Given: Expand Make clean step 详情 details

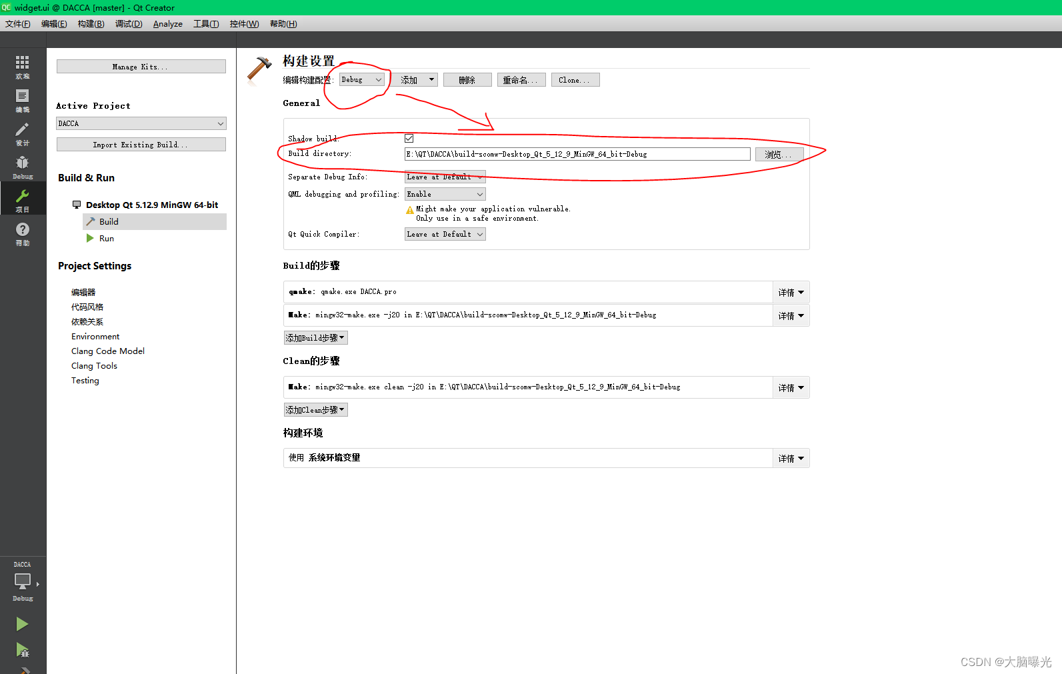Looking at the screenshot, I should 791,387.
